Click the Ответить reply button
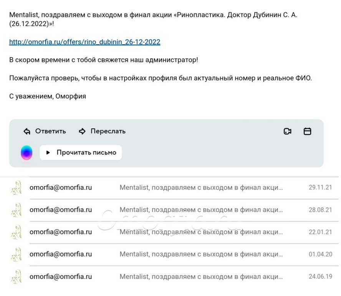 coord(45,131)
